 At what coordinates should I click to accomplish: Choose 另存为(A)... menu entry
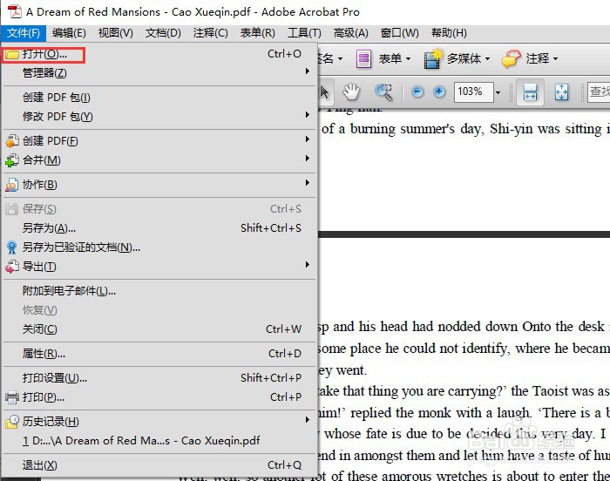pyautogui.click(x=159, y=227)
